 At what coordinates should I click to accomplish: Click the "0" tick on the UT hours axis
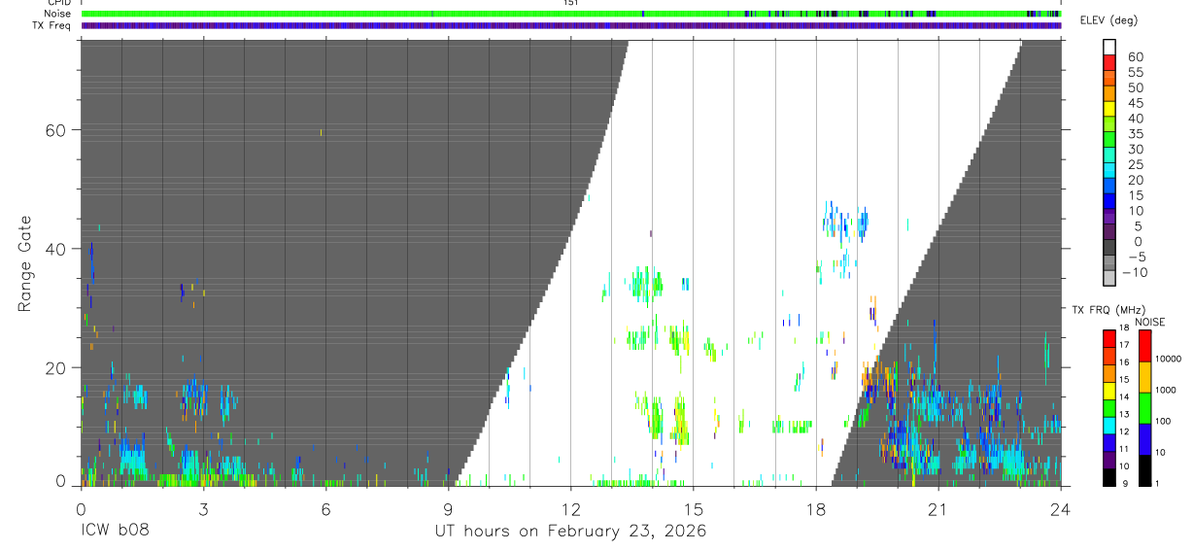pos(81,509)
